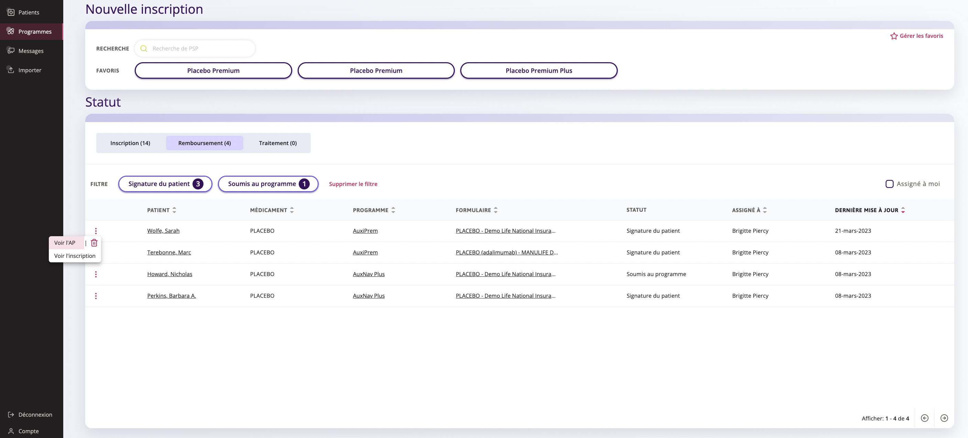The width and height of the screenshot is (968, 438).
Task: Toggle the Signature du patient filter
Action: pos(165,184)
